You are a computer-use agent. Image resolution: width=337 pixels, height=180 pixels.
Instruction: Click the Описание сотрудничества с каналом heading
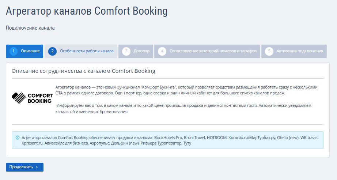tap(83, 71)
